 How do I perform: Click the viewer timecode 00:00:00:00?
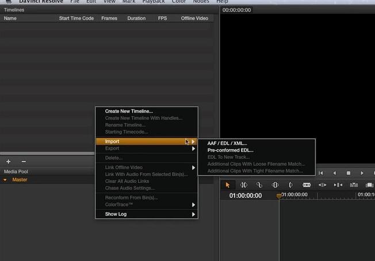[236, 10]
